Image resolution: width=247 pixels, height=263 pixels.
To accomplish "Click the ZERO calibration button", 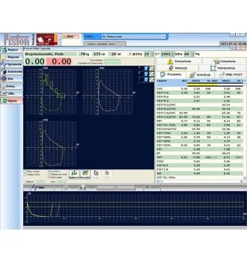I will click(x=71, y=37).
